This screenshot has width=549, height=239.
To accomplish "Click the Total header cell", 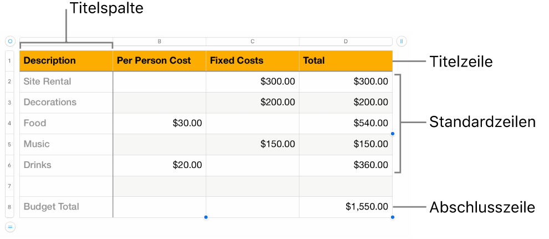I will click(345, 60).
